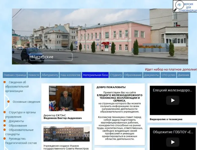Viewport: 197px width, 150px height.
Task: Open the Дневник menu item
Action: click(x=183, y=75)
